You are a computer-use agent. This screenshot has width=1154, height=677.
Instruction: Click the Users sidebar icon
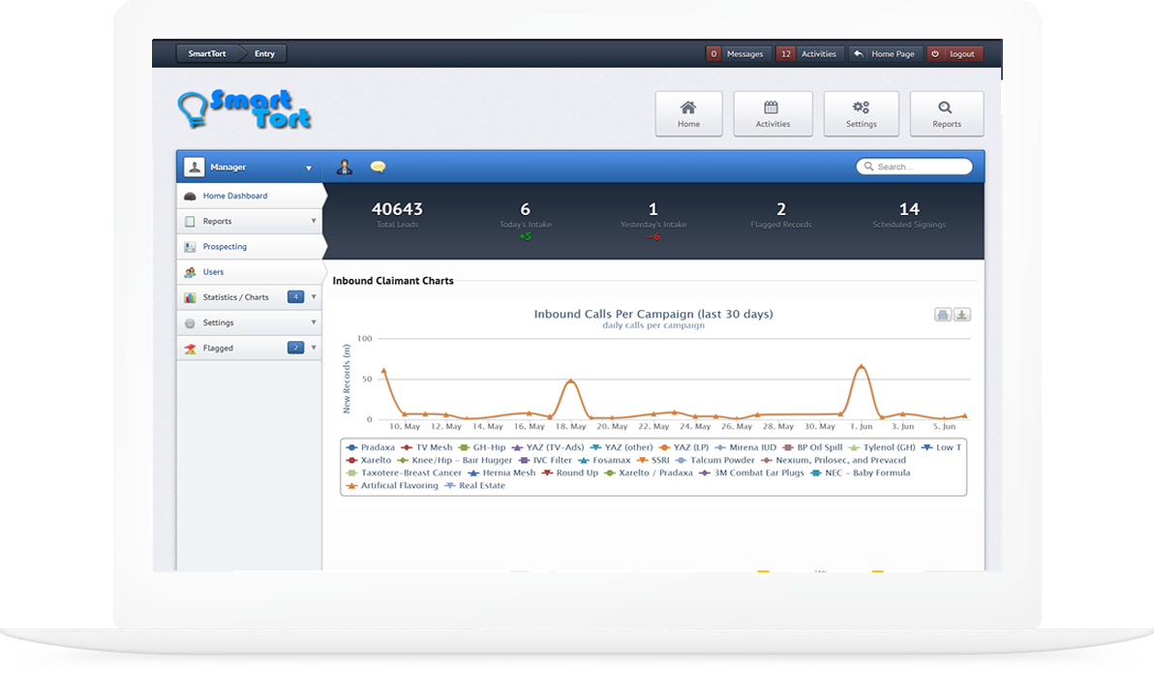point(190,272)
